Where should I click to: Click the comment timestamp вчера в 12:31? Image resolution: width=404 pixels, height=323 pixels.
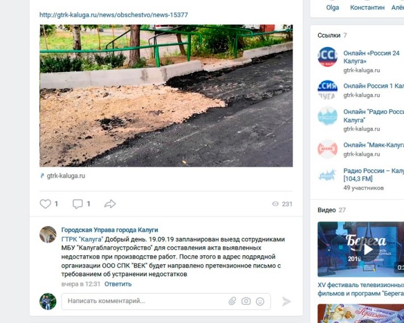pos(81,284)
